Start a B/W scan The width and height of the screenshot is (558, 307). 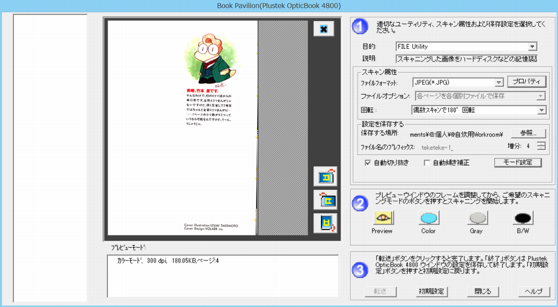(x=523, y=218)
